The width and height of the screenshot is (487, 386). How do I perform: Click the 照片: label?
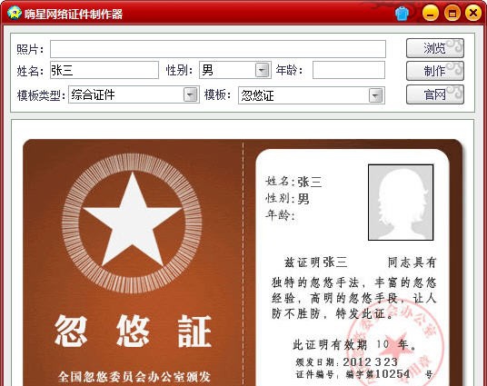click(x=30, y=50)
